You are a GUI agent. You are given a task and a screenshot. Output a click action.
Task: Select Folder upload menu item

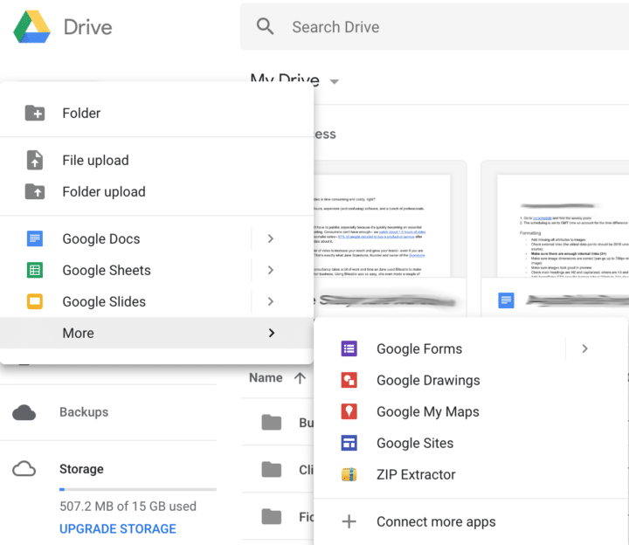[x=156, y=191]
